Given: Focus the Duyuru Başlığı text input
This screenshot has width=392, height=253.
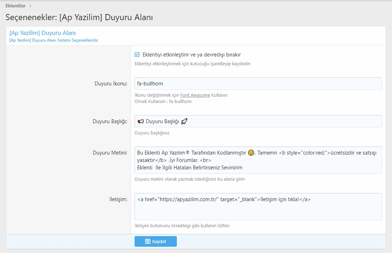Looking at the screenshot, I should pyautogui.click(x=282, y=121).
